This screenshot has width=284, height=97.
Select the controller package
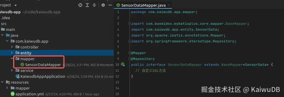pyautogui.click(x=29, y=47)
